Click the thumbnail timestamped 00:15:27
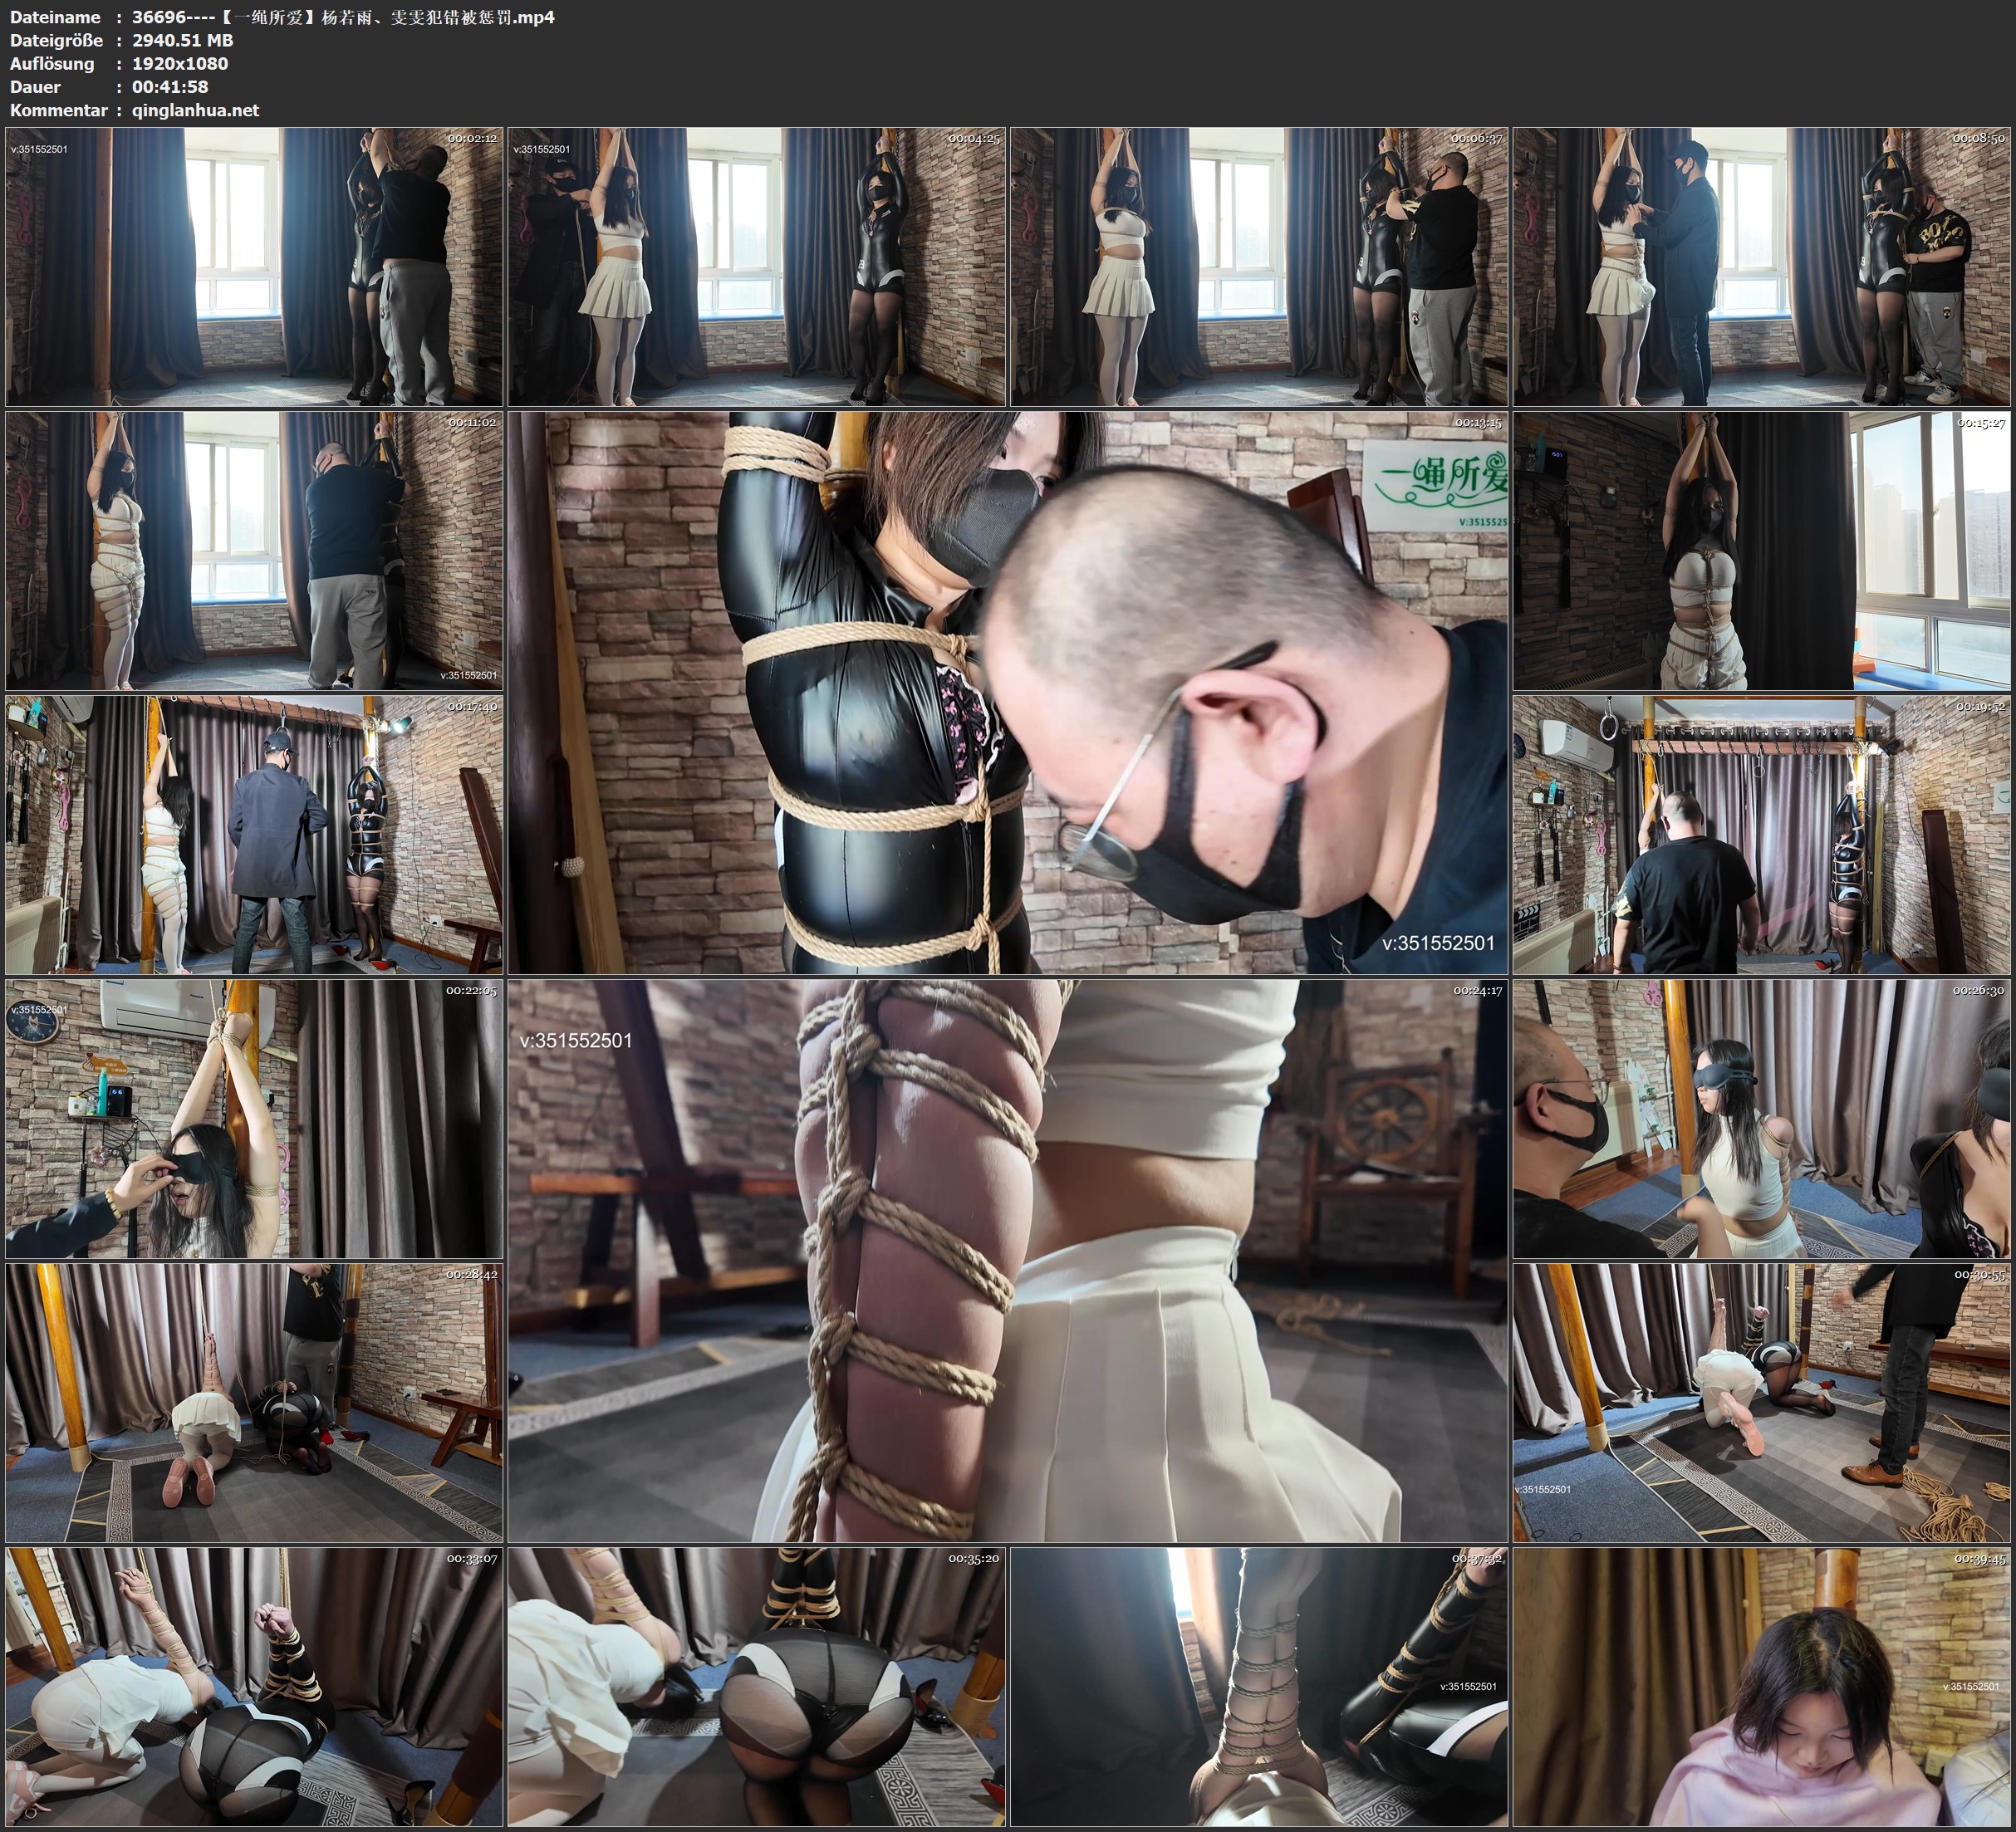The height and width of the screenshot is (1832, 2016). (1761, 550)
